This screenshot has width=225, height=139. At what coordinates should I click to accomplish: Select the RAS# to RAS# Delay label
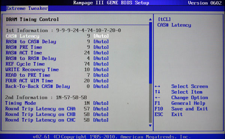[31, 58]
